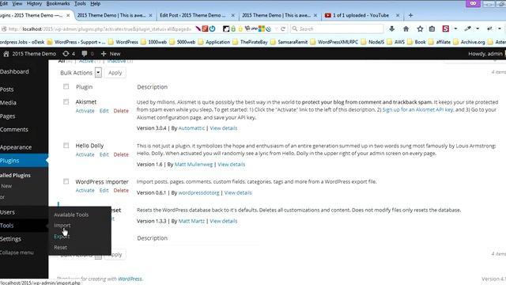Open the bookmarks list icon beside the star
The height and width of the screenshot is (285, 506).
click(x=432, y=28)
